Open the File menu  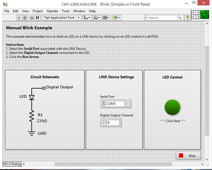click(7, 11)
